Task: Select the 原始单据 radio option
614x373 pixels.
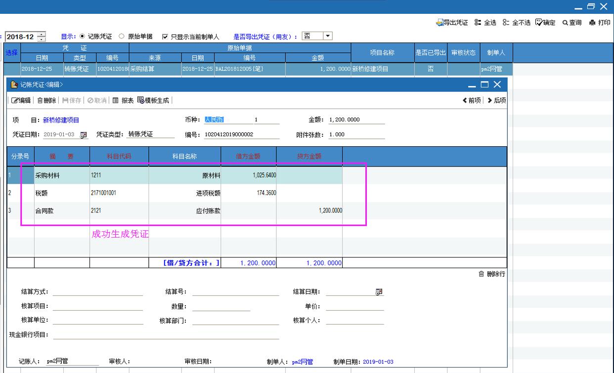Action: [x=121, y=37]
